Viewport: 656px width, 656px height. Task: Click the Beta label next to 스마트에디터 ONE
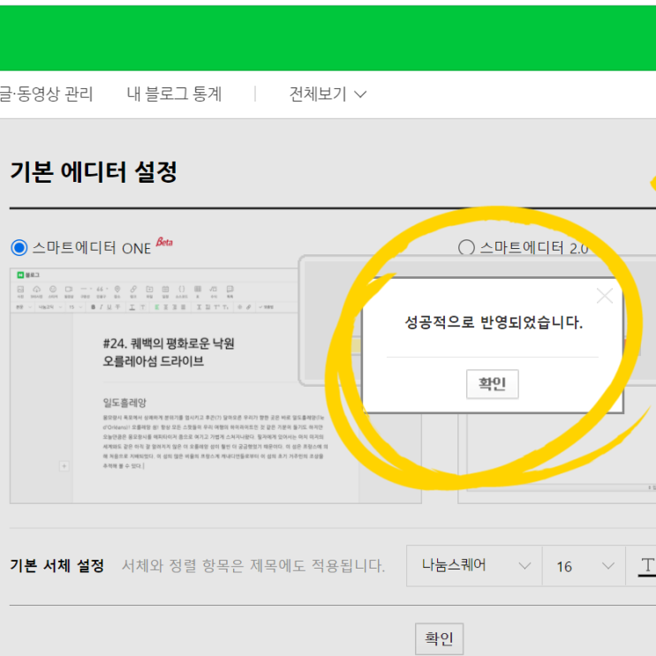(x=164, y=242)
